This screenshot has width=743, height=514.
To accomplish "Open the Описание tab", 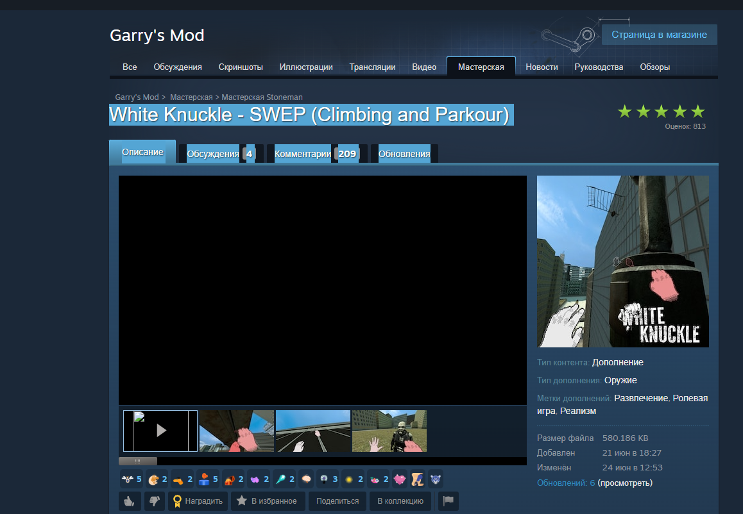I will [142, 152].
